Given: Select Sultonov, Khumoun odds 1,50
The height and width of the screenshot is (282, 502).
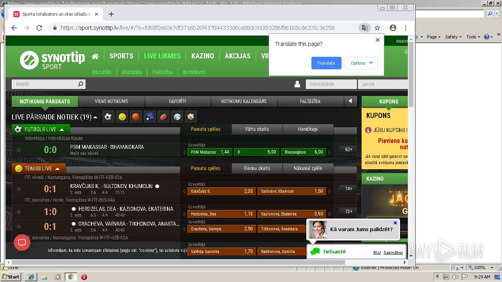Looking at the screenshot, I should [292, 191].
